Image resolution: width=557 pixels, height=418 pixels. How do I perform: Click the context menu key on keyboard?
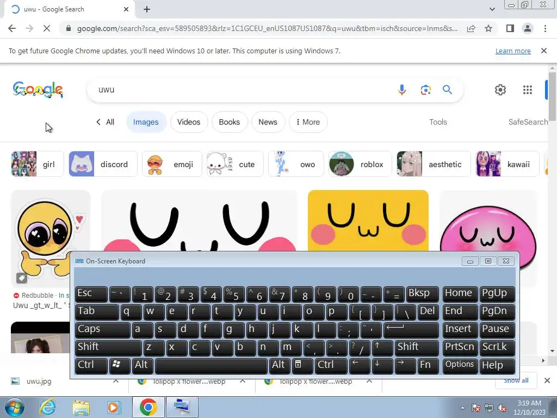(x=302, y=365)
